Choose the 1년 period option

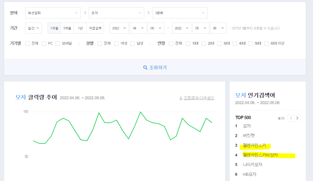click(80, 28)
